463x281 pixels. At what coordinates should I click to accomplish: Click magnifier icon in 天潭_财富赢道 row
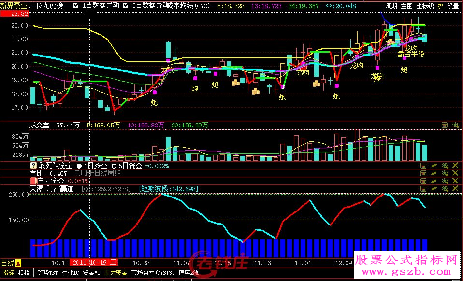tap(445, 189)
